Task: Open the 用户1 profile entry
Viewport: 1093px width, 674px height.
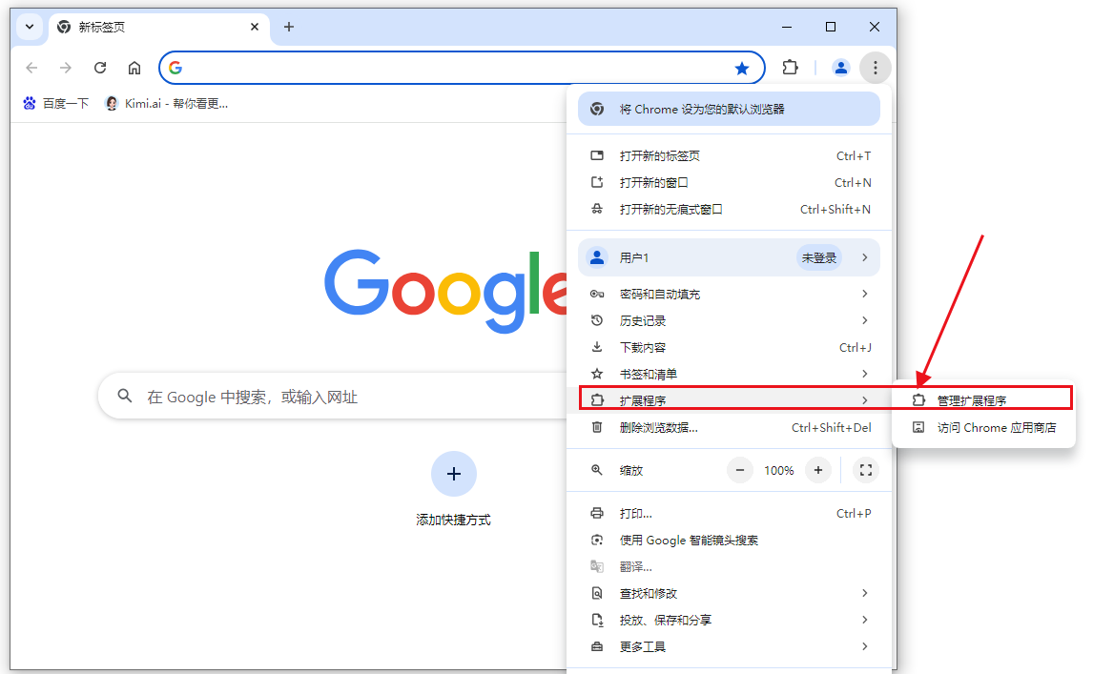Action: point(729,258)
